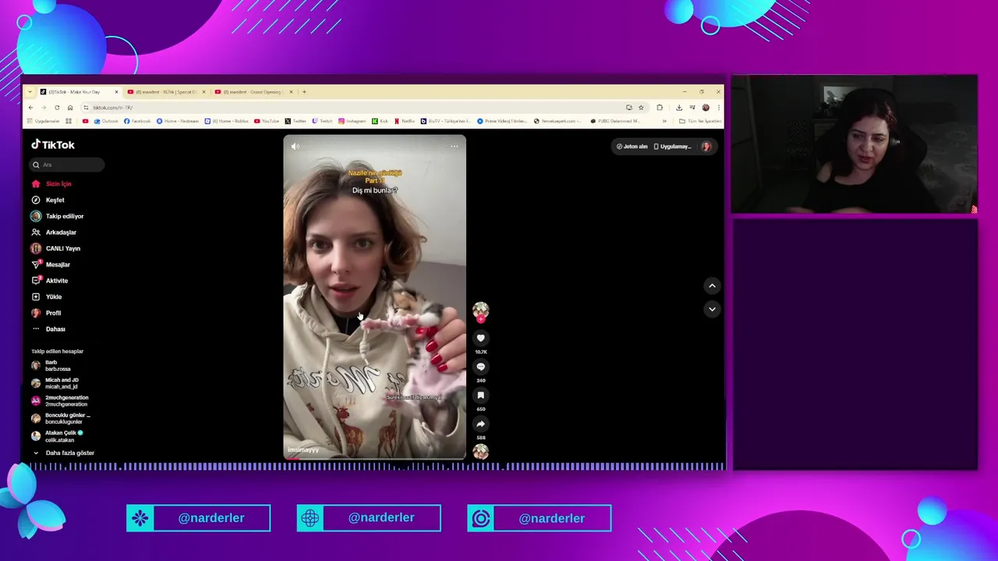Expand Daha fazla göster list
Screen dimensions: 998x561
tap(63, 453)
